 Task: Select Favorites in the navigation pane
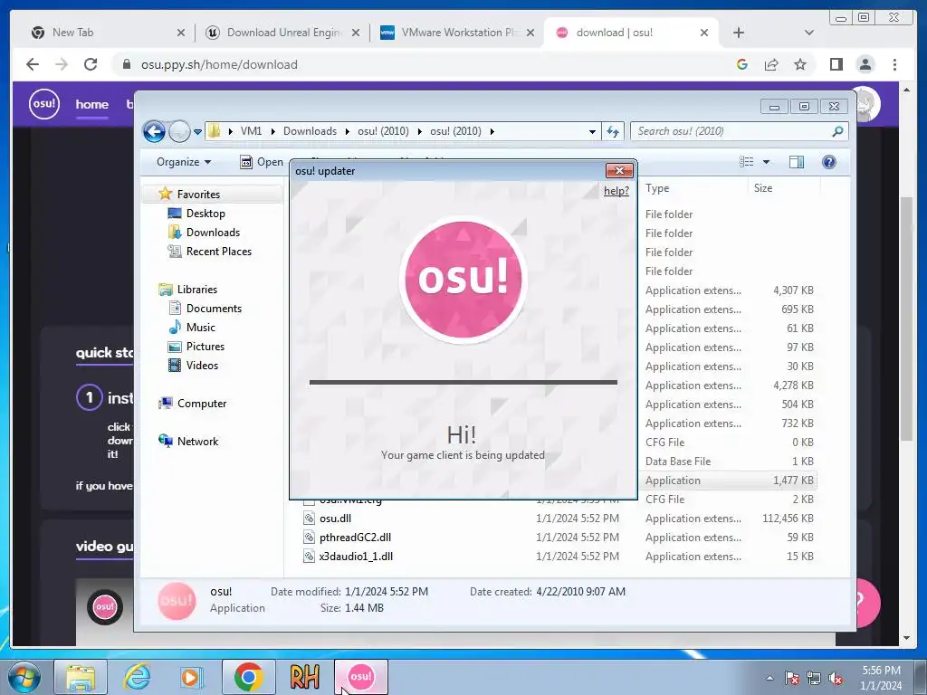[x=198, y=195]
